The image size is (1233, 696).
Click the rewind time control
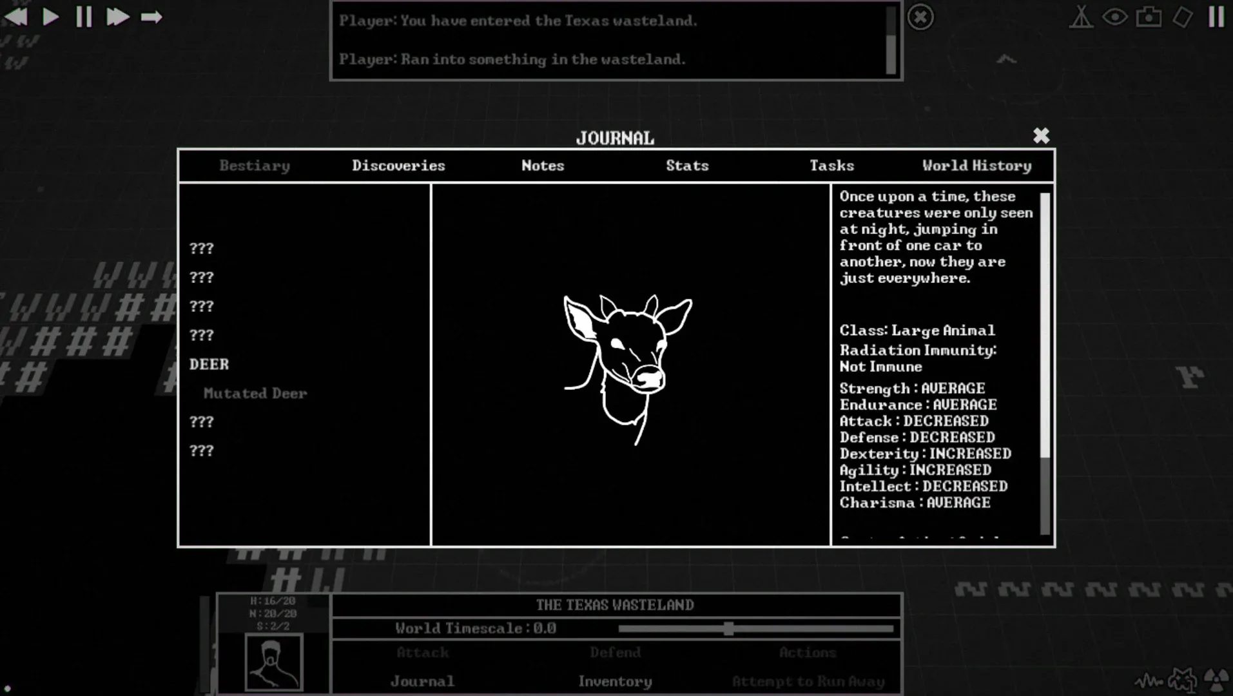point(16,17)
